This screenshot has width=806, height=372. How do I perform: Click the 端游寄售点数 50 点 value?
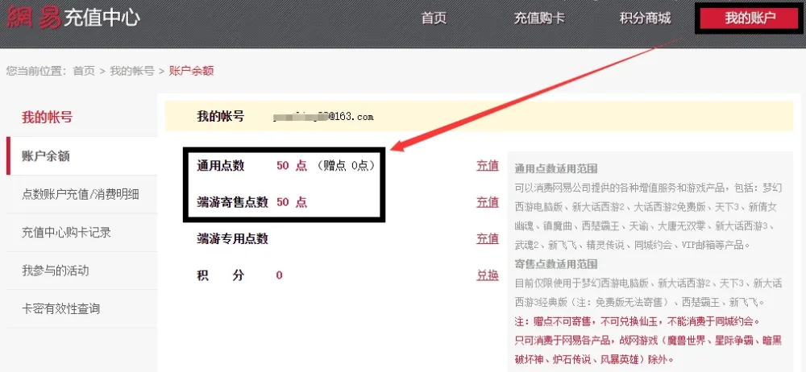tap(292, 202)
